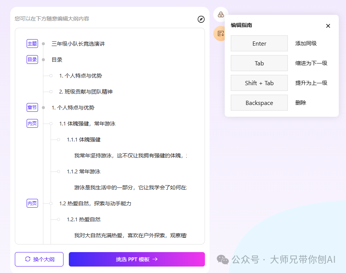346x273 pixels.
Task: Click 换个大纲 to regenerate the outline
Action: (x=39, y=259)
